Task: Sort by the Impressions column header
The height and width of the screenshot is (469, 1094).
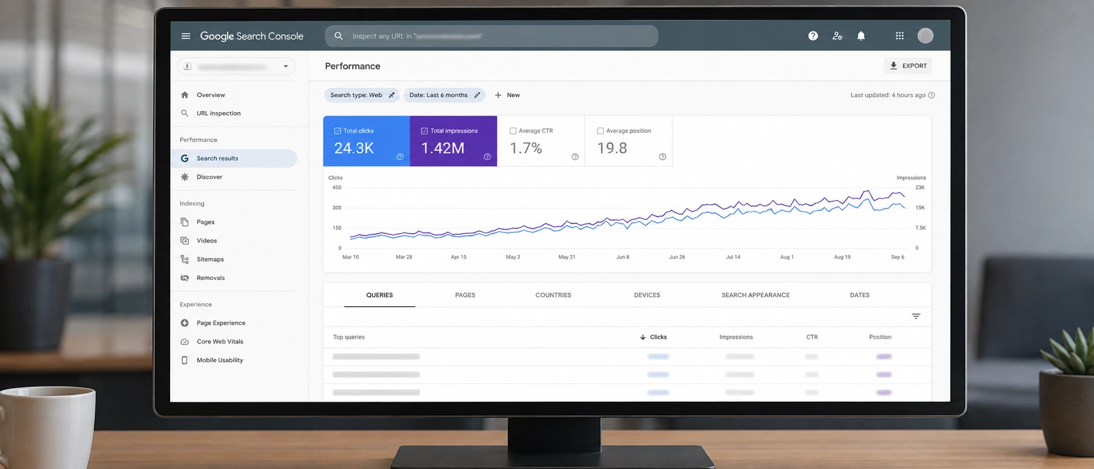Action: point(736,337)
